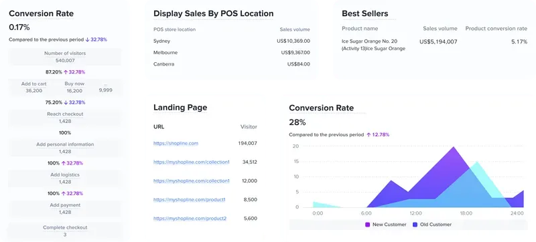Image resolution: width=536 pixels, height=242 pixels.
Task: Click the Reach checkout step label
Action: pyautogui.click(x=65, y=114)
